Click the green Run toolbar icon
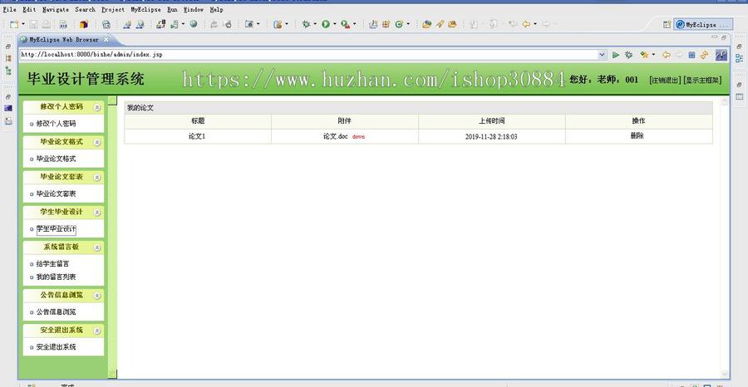The height and width of the screenshot is (387, 748). pos(325,24)
